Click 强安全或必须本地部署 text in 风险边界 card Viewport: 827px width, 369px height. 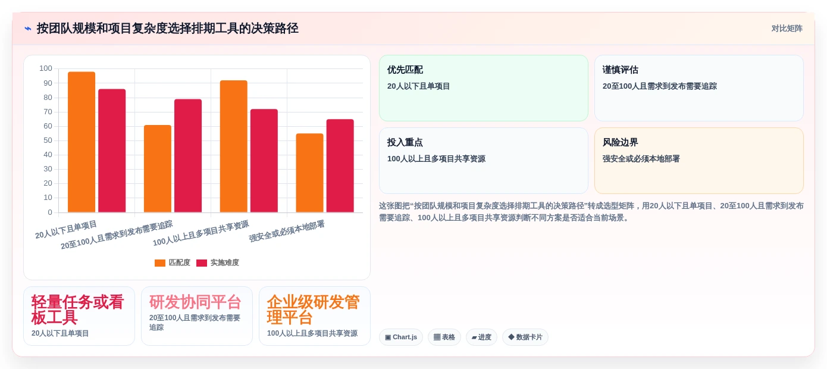[641, 159]
